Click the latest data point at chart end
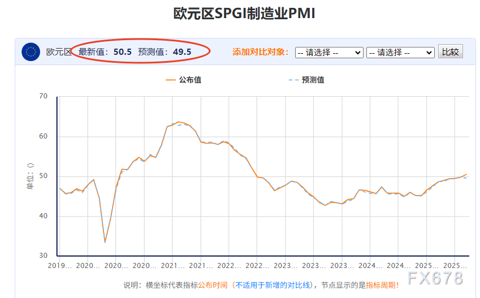 pyautogui.click(x=466, y=175)
